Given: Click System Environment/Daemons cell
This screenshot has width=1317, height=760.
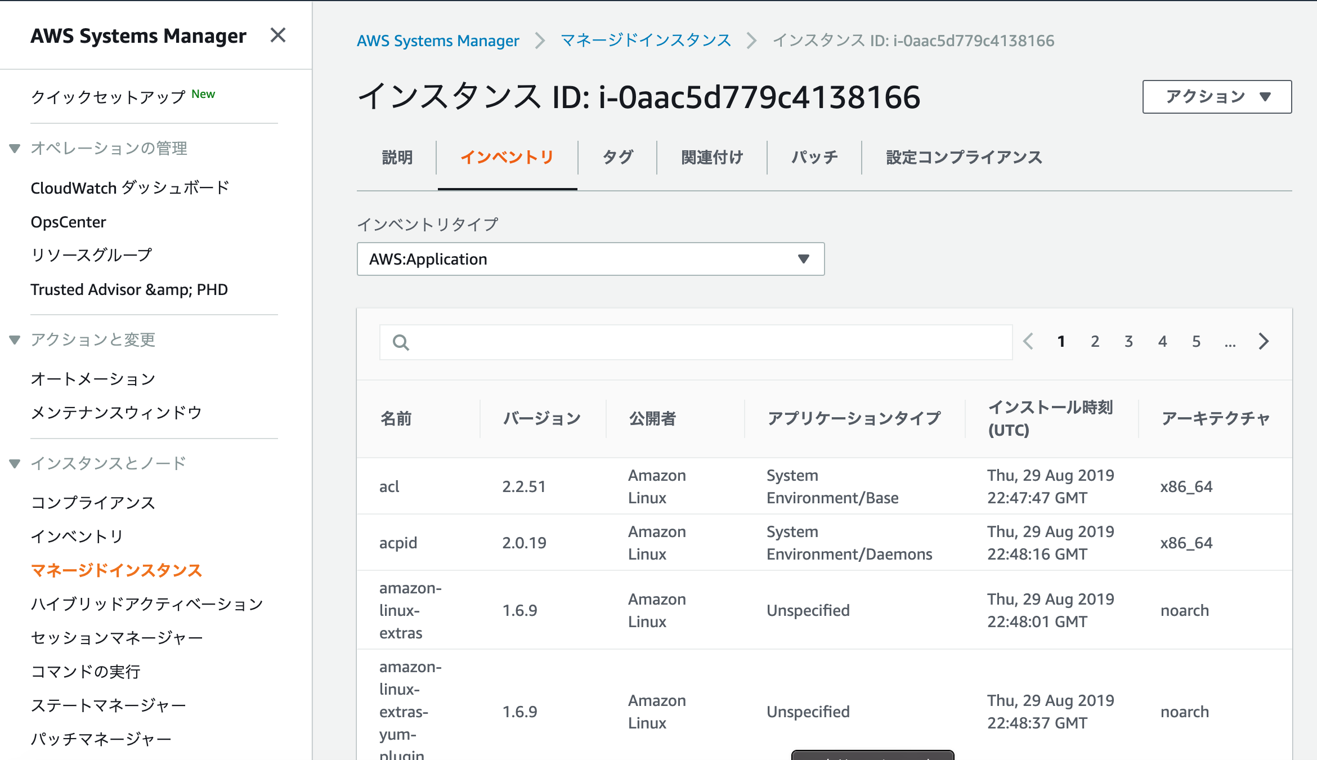Looking at the screenshot, I should click(x=849, y=543).
